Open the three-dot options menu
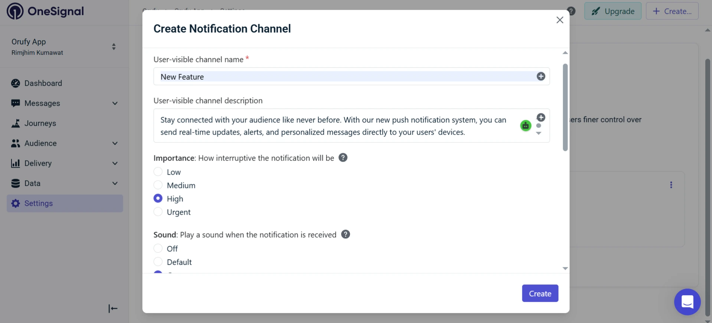Viewport: 712px width, 323px height. coord(671,185)
